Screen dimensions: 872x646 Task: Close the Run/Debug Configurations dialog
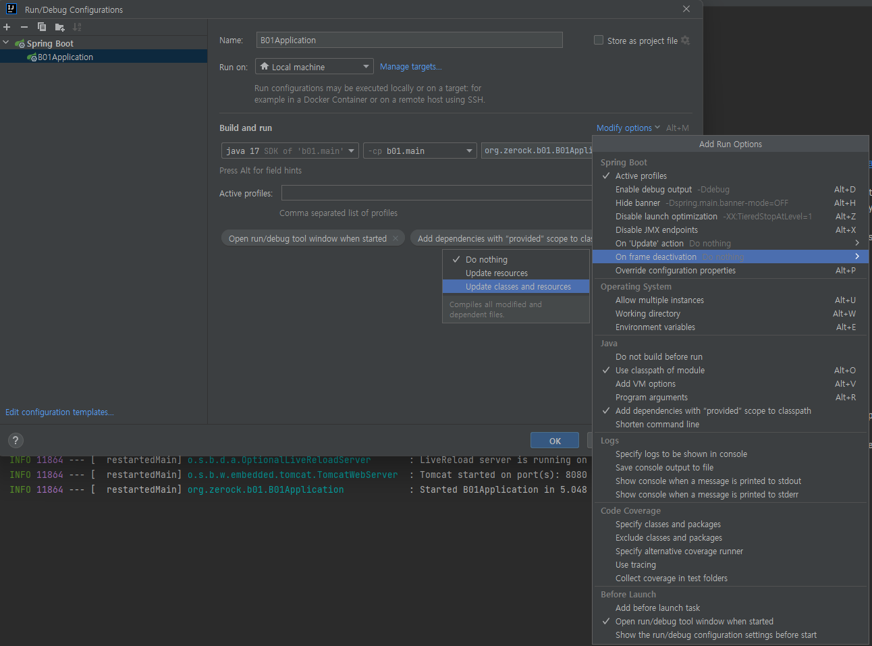[x=686, y=9]
